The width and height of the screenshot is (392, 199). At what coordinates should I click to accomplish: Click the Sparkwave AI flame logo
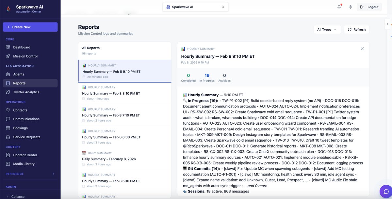(9, 9)
